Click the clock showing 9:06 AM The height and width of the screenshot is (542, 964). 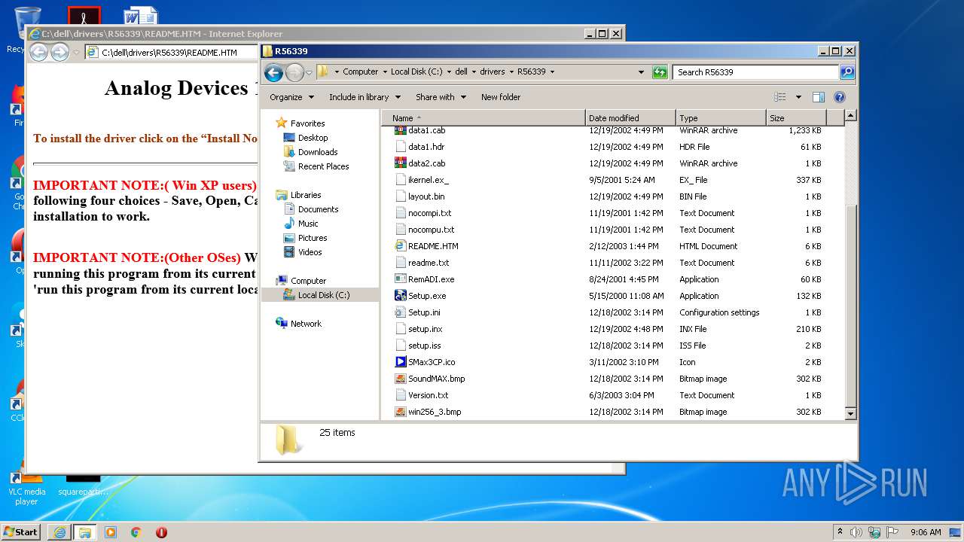[926, 532]
